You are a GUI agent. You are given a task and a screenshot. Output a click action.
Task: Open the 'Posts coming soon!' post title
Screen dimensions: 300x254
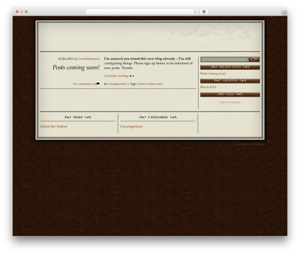76,67
